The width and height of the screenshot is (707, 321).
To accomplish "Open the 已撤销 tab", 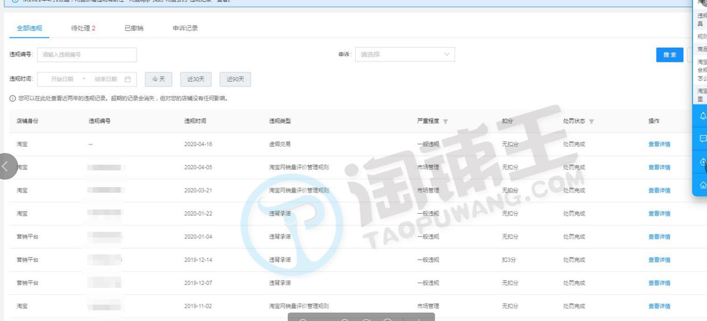I will tap(133, 29).
